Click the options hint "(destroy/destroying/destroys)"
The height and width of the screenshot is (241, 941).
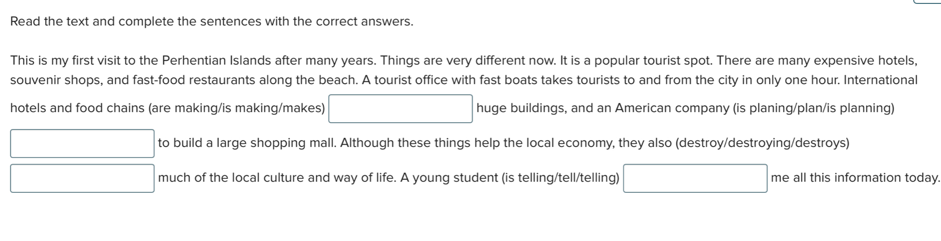(763, 143)
